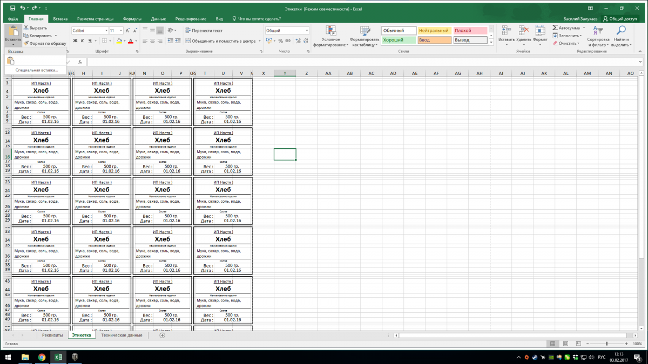This screenshot has height=364, width=648.
Task: Click the percent style icon
Action: click(x=280, y=40)
